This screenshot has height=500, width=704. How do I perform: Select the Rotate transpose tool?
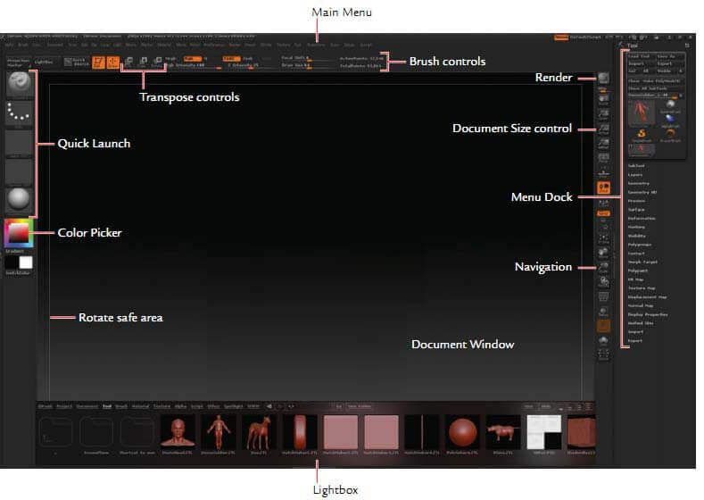point(158,62)
